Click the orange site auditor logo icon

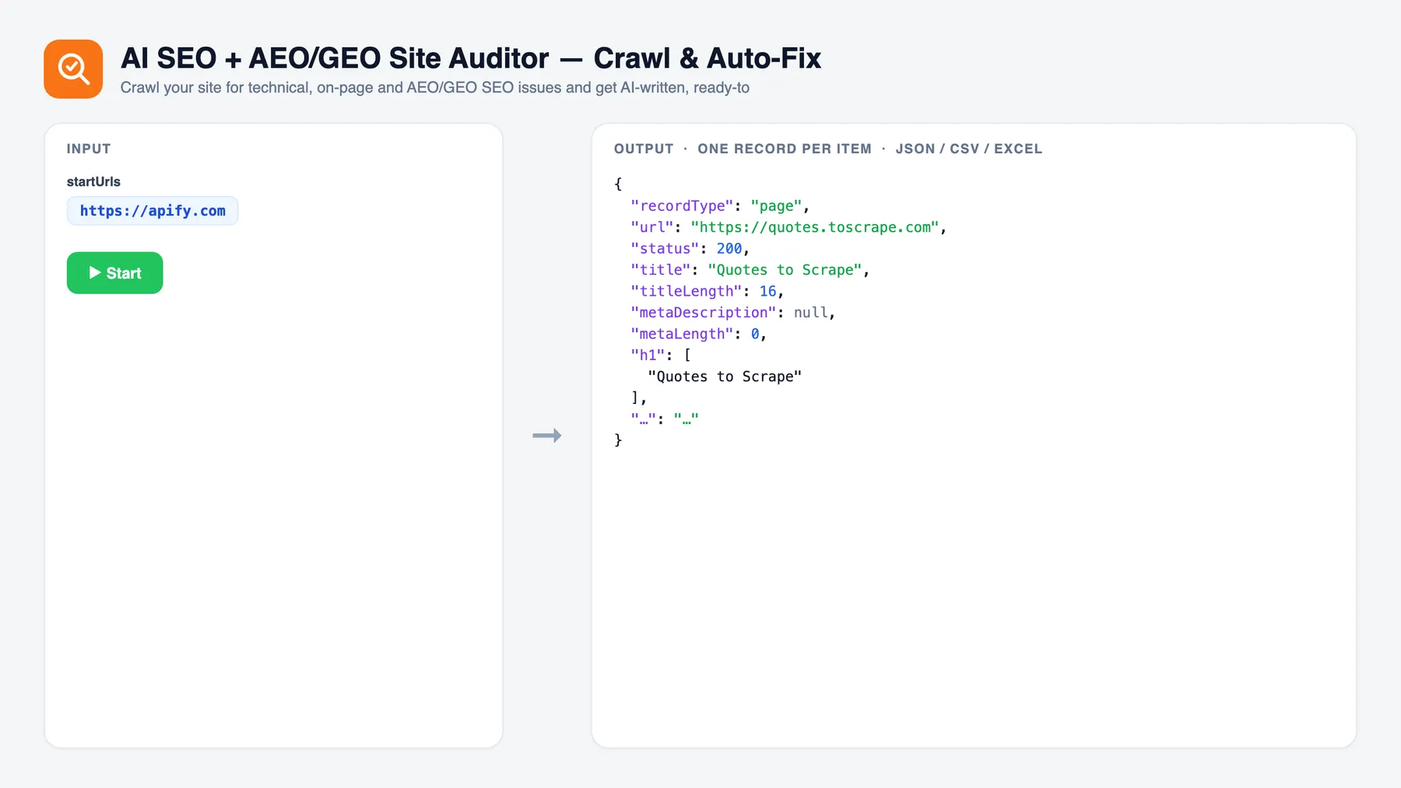click(x=73, y=69)
